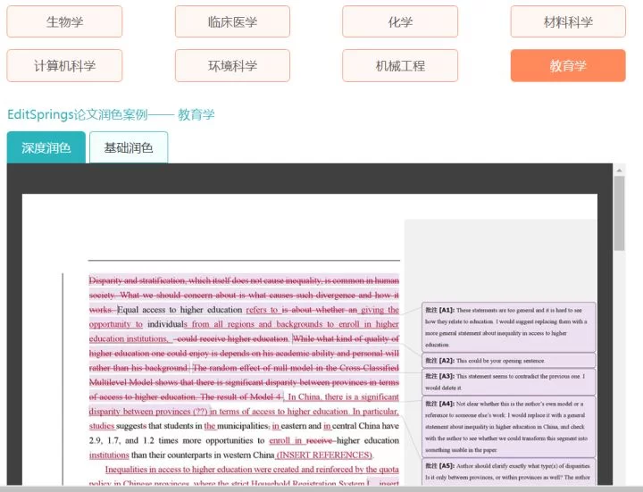Click the A2 opening sentence comment
643x492 pixels.
[x=507, y=361]
